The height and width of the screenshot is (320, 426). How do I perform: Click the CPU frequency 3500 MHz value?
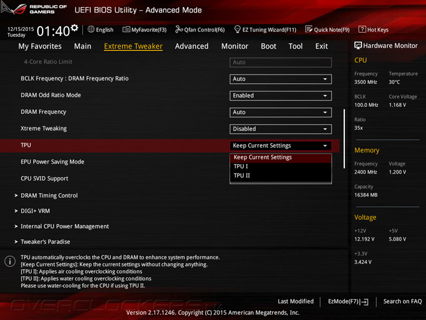tap(366, 82)
